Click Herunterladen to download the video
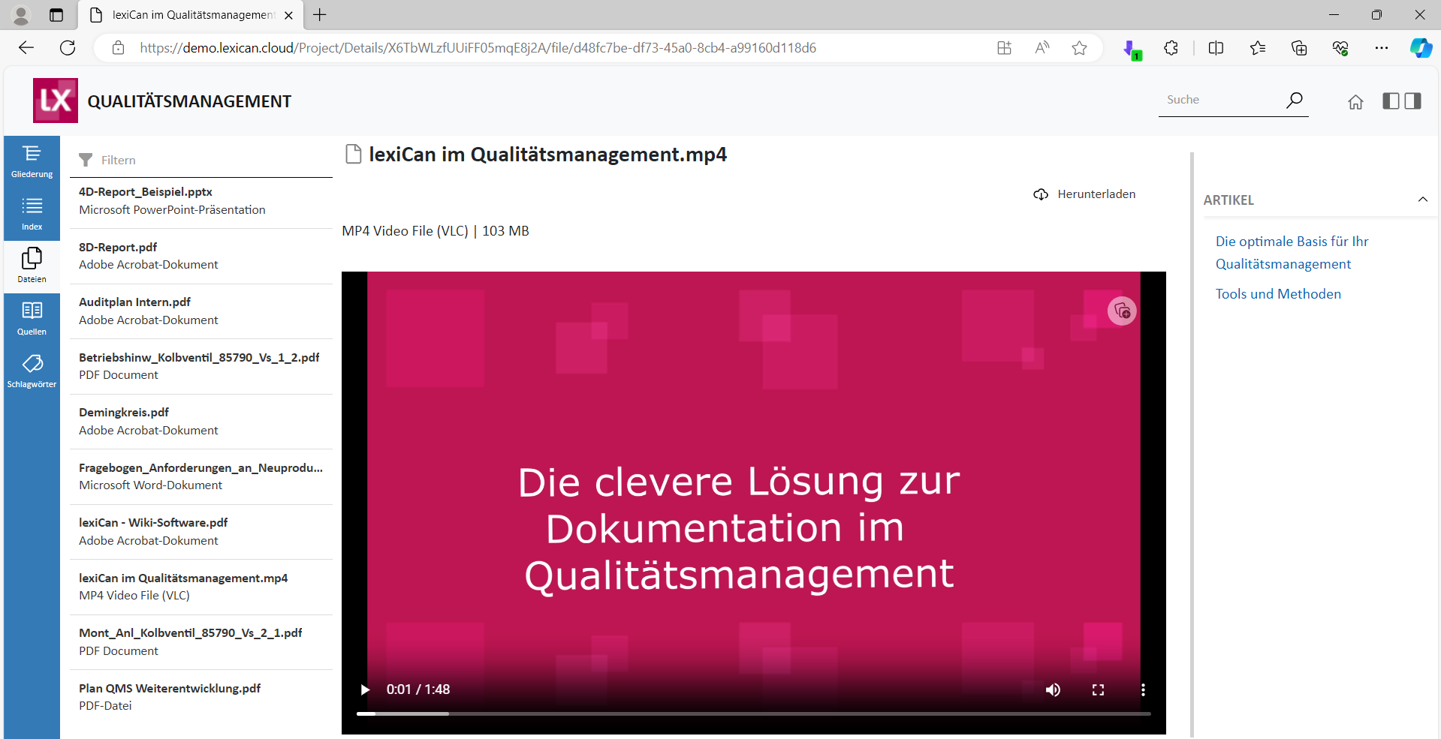Image resolution: width=1441 pixels, height=739 pixels. (1085, 194)
